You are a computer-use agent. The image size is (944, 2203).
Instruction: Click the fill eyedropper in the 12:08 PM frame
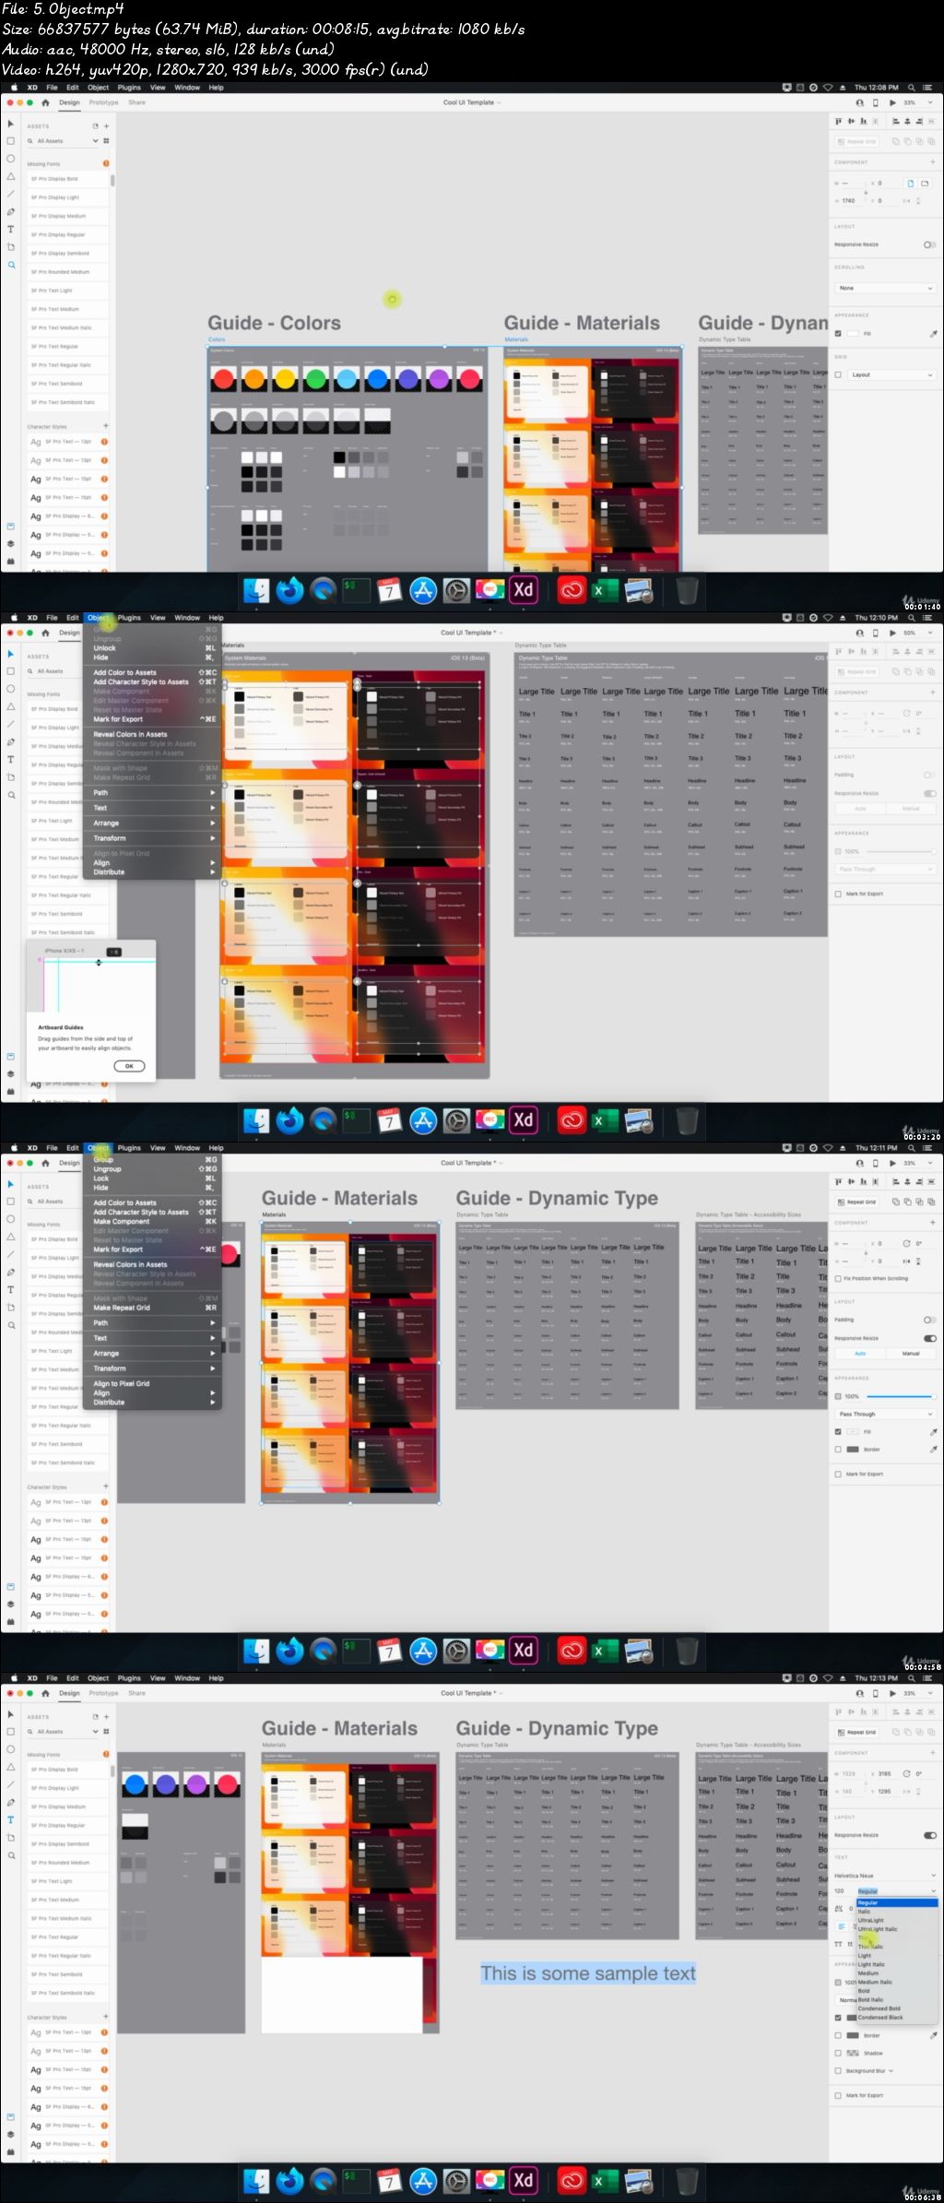(933, 334)
